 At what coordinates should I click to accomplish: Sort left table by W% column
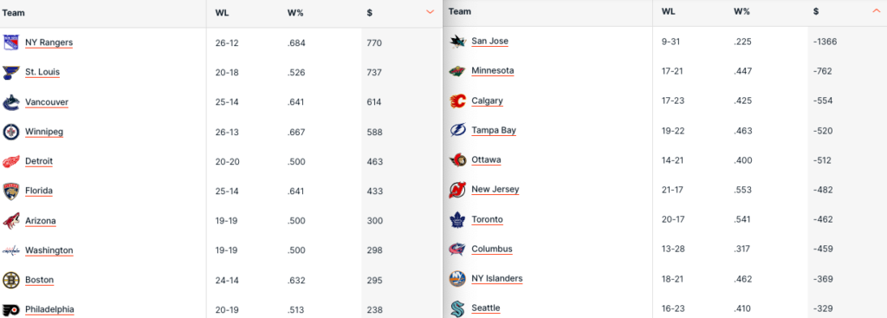click(x=295, y=12)
